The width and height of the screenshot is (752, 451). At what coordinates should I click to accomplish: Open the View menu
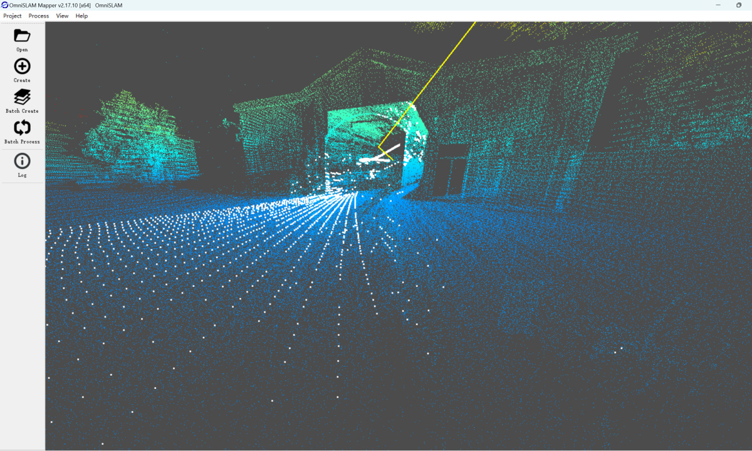click(62, 16)
